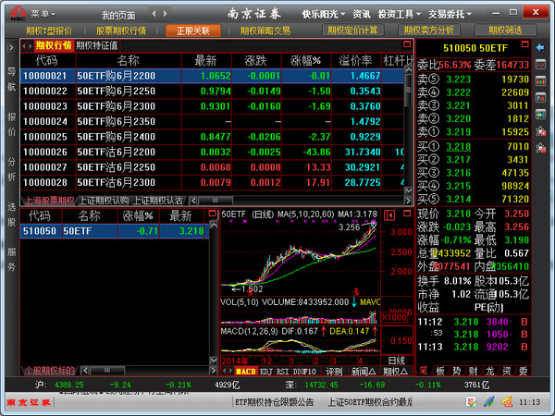Go to previous page with the left nav arrow

click(x=154, y=14)
